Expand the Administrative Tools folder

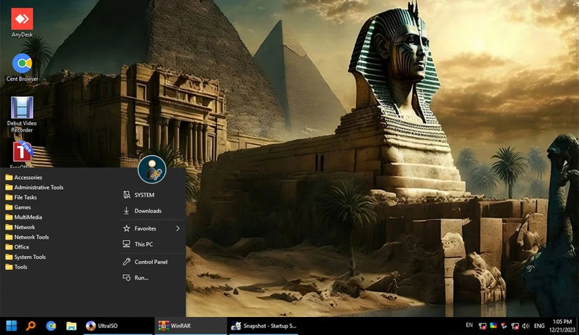(38, 188)
